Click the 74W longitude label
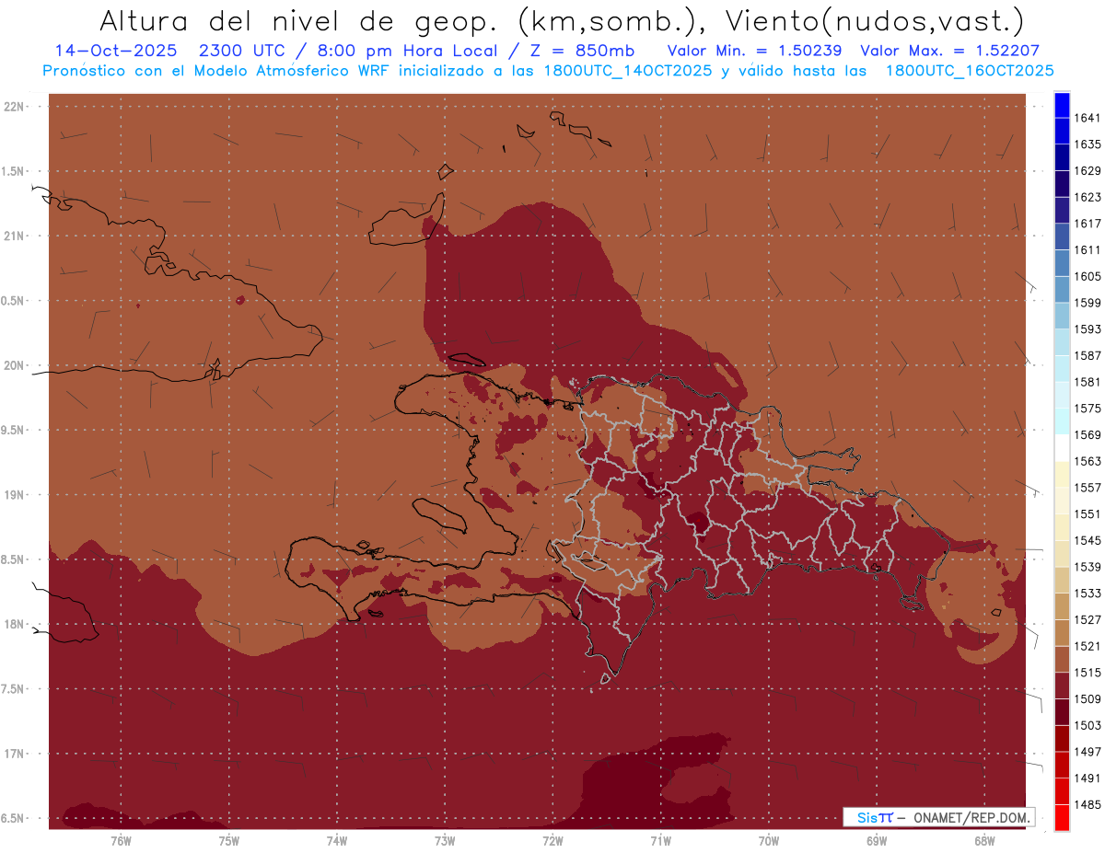 pyautogui.click(x=337, y=841)
